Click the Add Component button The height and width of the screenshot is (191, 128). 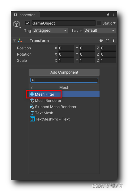click(x=64, y=72)
